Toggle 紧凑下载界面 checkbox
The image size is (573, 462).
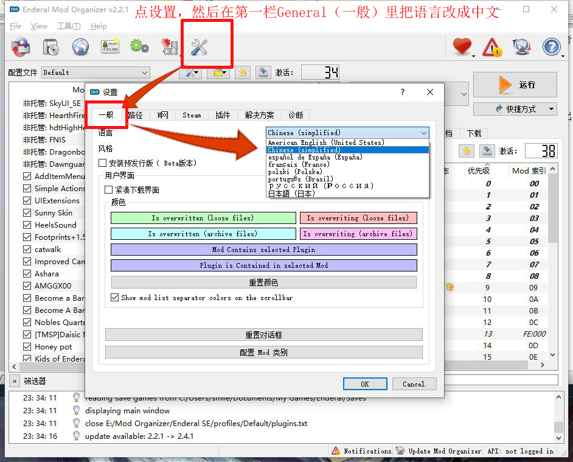click(x=108, y=189)
